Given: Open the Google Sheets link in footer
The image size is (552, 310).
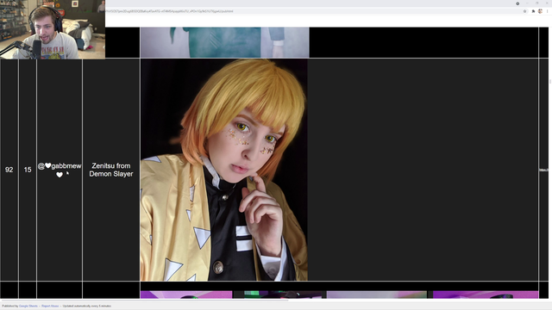Looking at the screenshot, I should (x=28, y=307).
